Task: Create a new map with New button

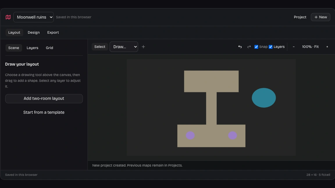Action: (x=320, y=17)
